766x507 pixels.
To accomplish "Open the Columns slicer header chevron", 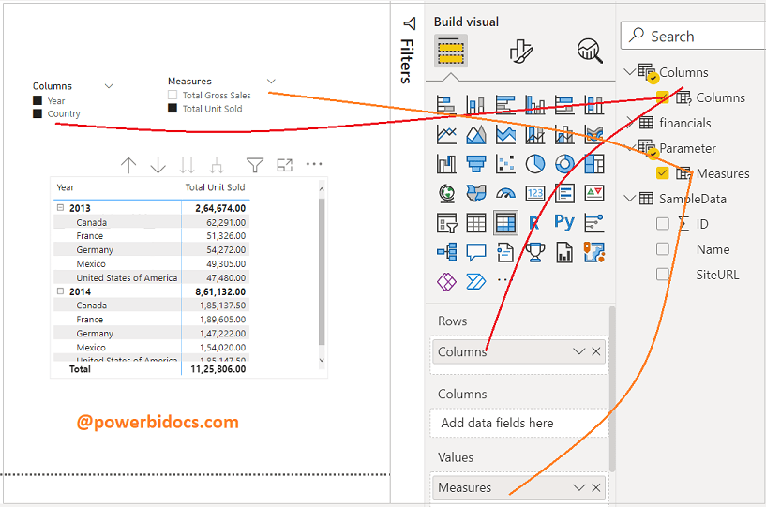I will click(109, 86).
